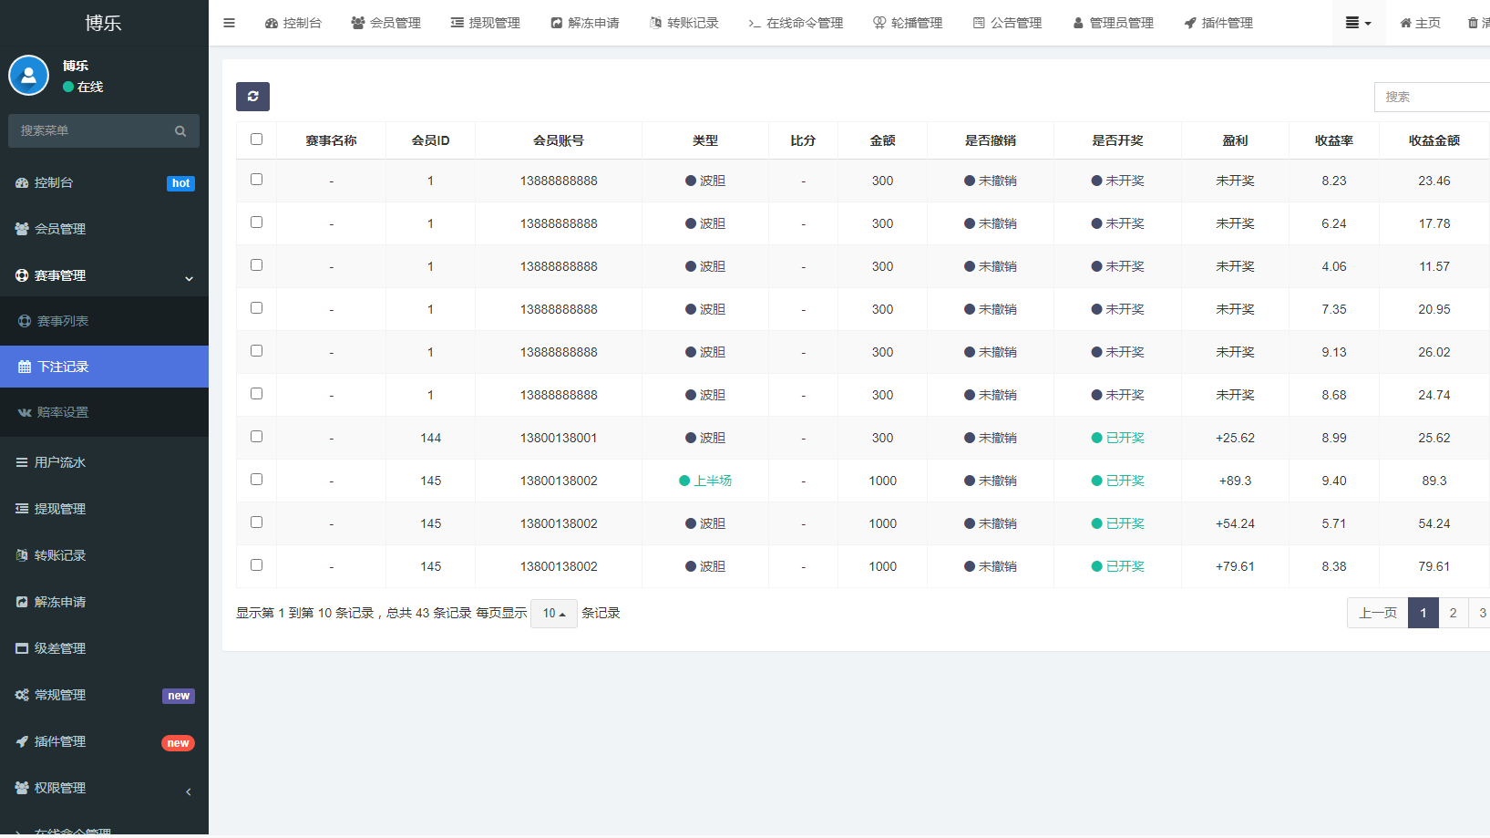This screenshot has width=1490, height=838.
Task: Open 轮播管理 in the top navigation
Action: [908, 23]
